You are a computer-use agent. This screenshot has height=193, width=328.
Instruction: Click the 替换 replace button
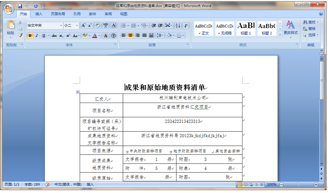[x=309, y=29]
